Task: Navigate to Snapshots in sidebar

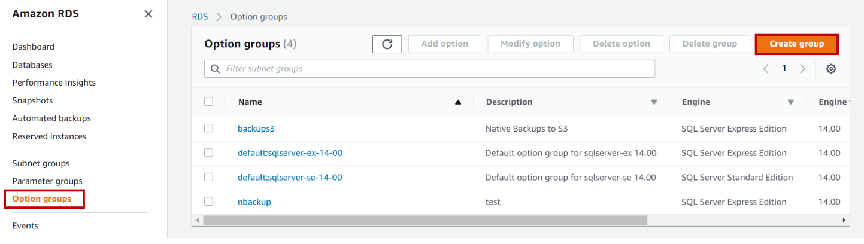Action: coord(32,100)
